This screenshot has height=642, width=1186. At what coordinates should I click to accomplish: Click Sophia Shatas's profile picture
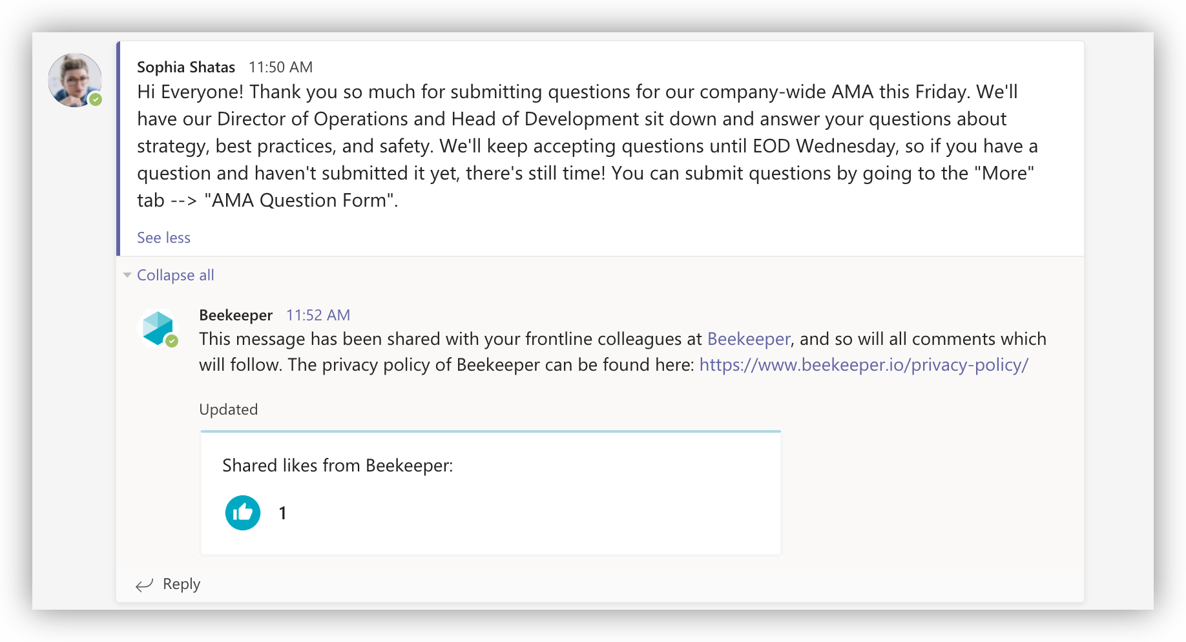(74, 79)
